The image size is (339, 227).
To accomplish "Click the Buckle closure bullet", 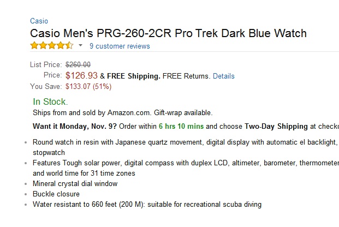I will [56, 194].
